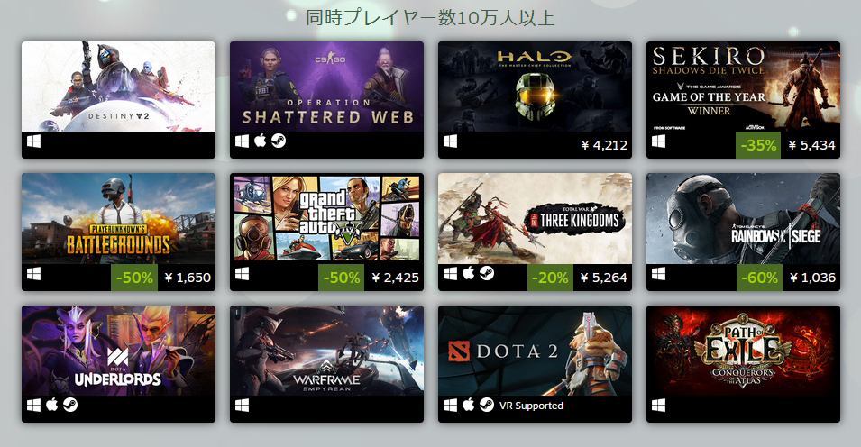
Task: Select the Sekiro Shadows Die Twice banner
Action: pyautogui.click(x=743, y=87)
